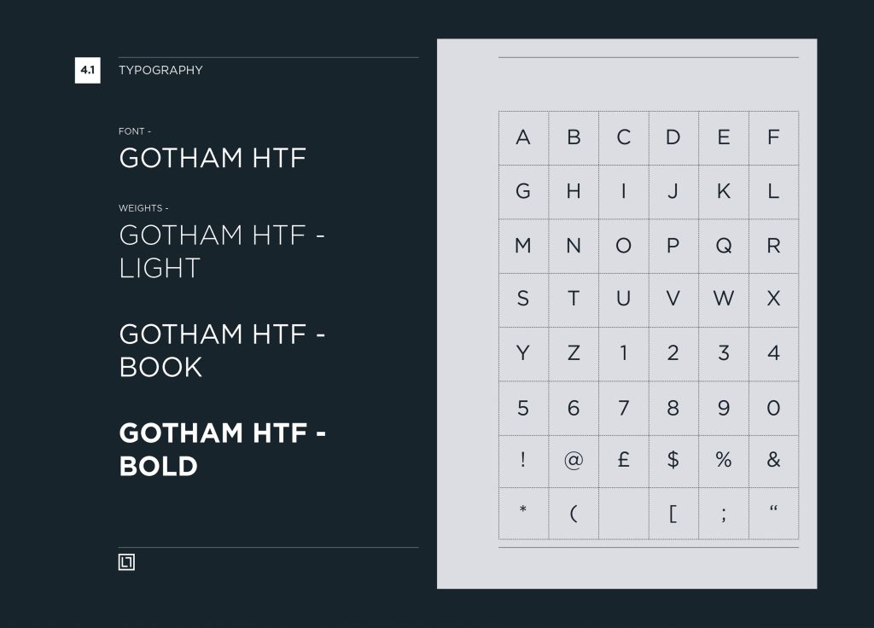Select the opening square bracket glyph cell
This screenshot has width=874, height=628.
click(x=673, y=513)
